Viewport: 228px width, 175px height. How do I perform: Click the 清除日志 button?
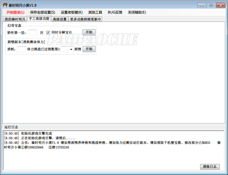pyautogui.click(x=210, y=167)
